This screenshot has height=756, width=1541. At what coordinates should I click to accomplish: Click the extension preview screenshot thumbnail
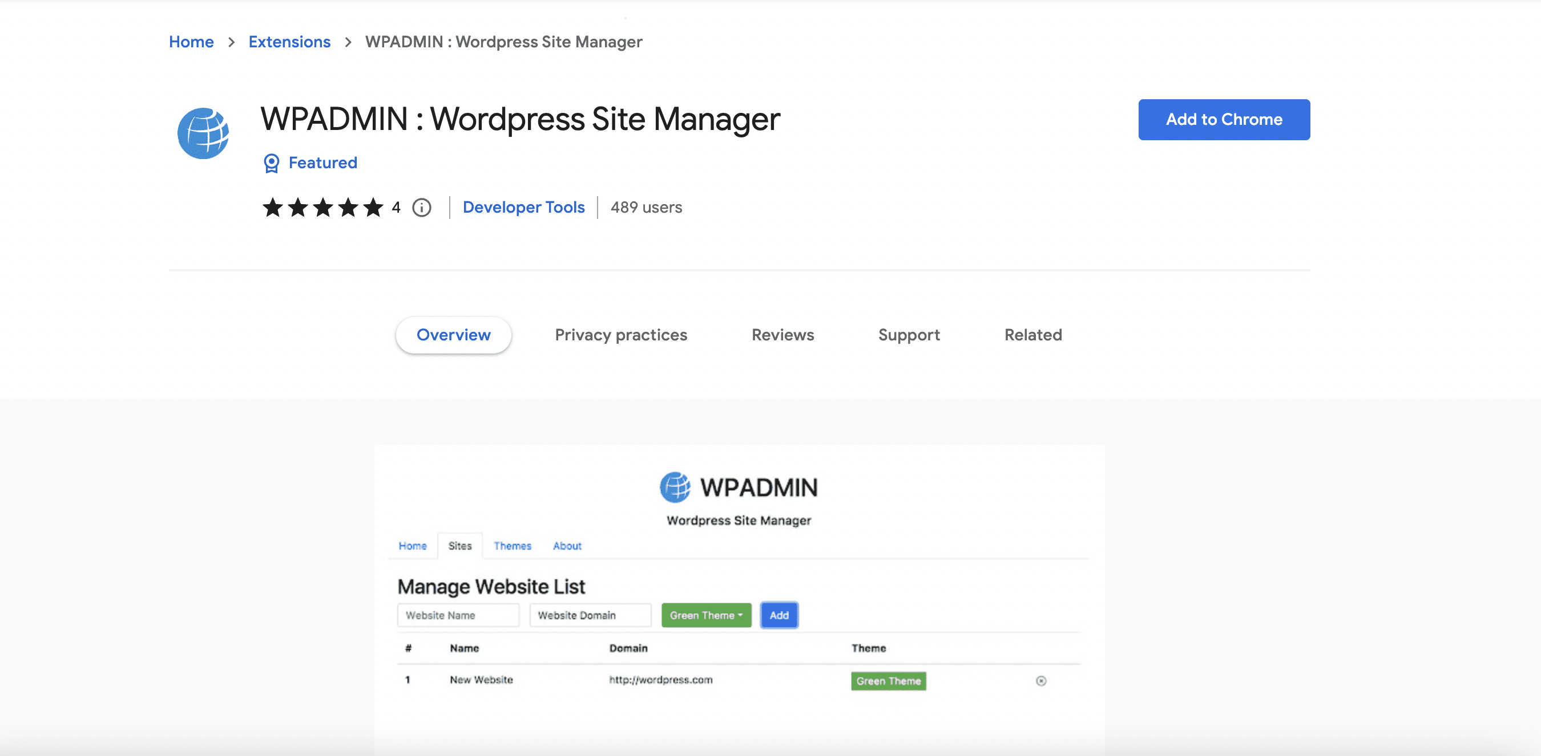[739, 600]
